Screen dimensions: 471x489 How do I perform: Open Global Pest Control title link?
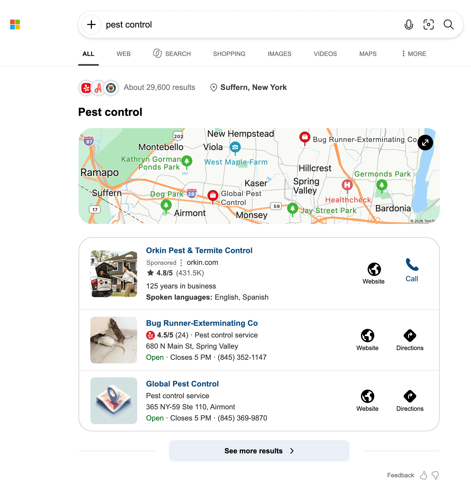[x=182, y=384]
